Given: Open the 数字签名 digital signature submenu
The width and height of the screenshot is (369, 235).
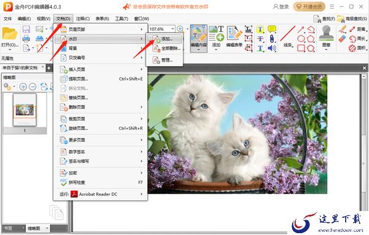Looking at the screenshot, I should (101, 152).
